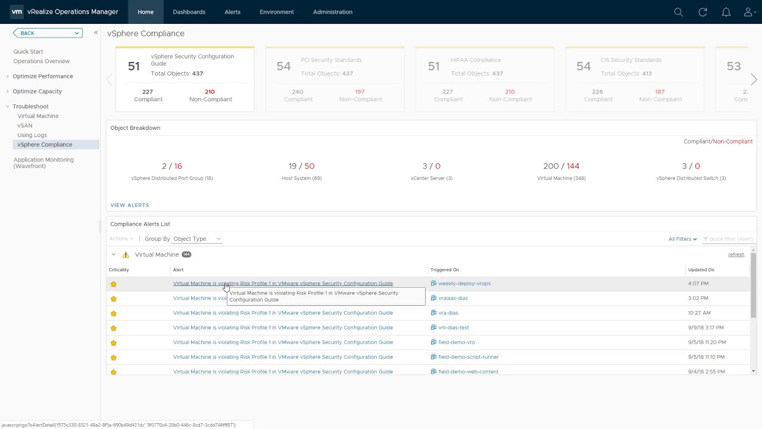
Task: Select the vSAN item in sidebar
Action: tap(25, 126)
